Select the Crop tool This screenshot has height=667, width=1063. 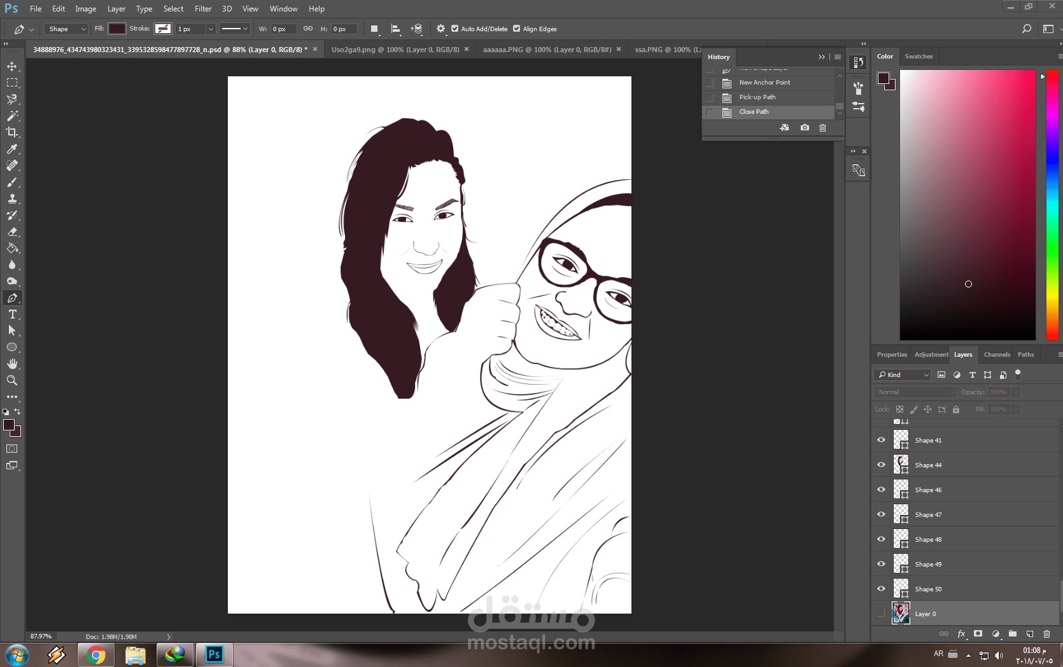click(x=12, y=132)
